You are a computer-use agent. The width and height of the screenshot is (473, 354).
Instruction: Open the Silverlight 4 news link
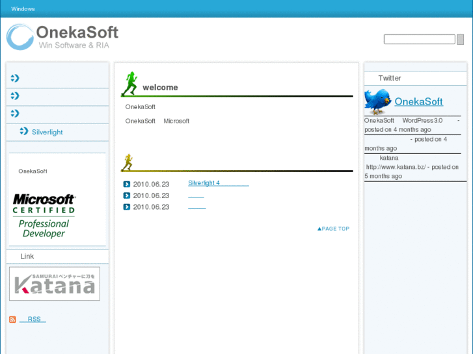pyautogui.click(x=219, y=183)
